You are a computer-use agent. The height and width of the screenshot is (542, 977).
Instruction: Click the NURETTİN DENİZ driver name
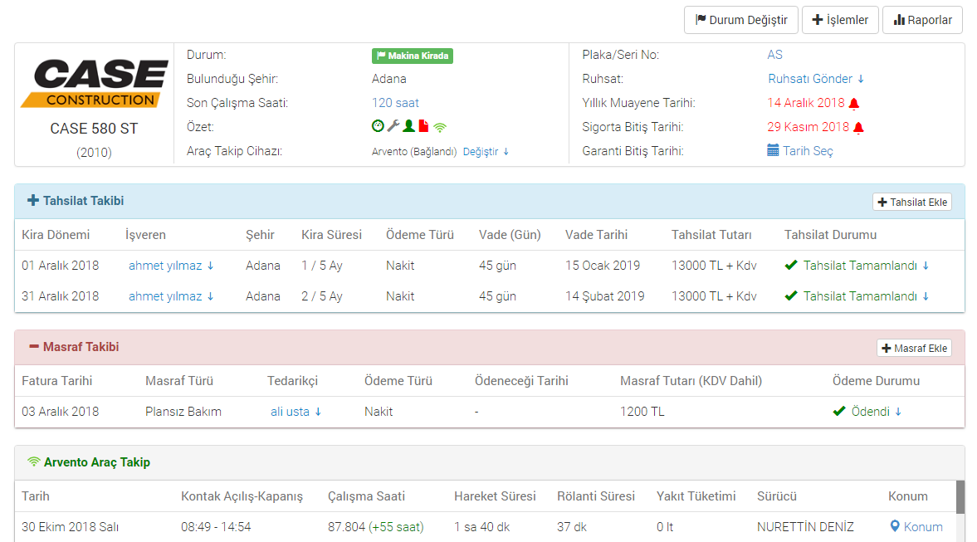pyautogui.click(x=805, y=526)
